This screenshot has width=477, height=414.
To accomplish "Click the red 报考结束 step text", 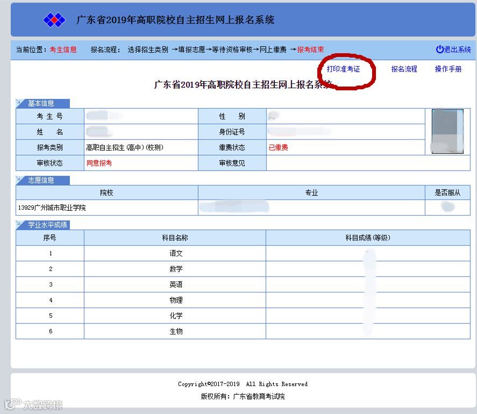I will pyautogui.click(x=310, y=49).
